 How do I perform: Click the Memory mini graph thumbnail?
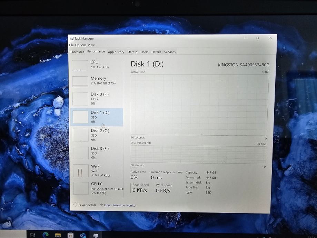tap(80, 81)
